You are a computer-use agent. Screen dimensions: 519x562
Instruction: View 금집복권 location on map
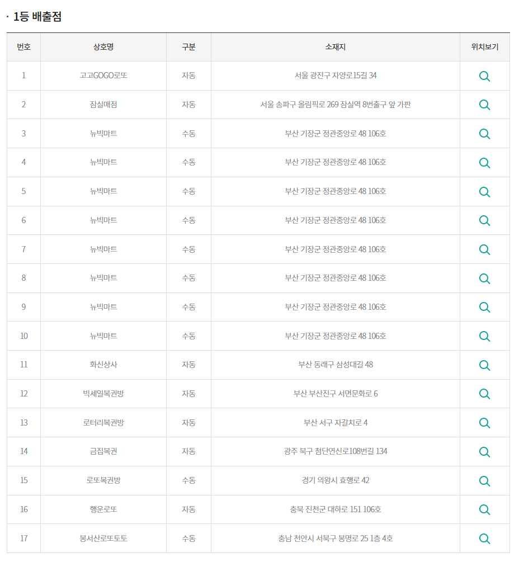pos(484,452)
